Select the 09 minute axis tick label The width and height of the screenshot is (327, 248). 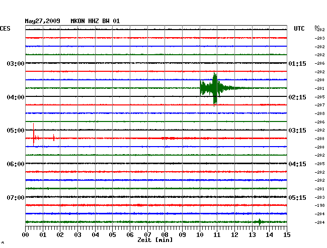pyautogui.click(x=182, y=234)
